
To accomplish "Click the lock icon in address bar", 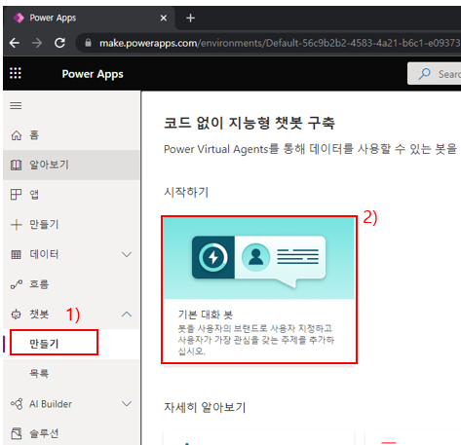I will (88, 43).
